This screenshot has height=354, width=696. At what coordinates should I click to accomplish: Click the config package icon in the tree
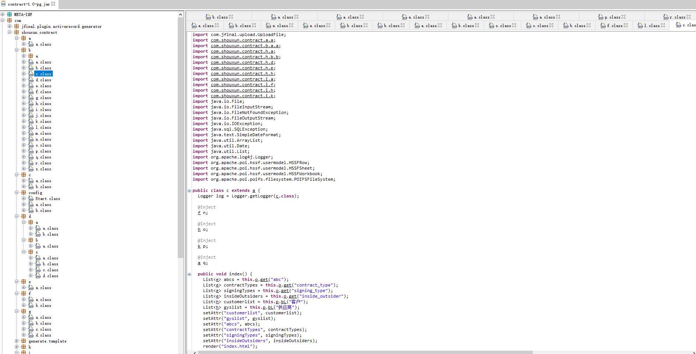24,193
